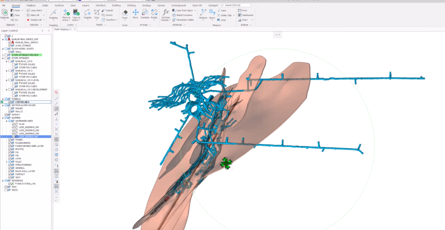Screen dimensions: 445x230
Task: Open the Geology ribbon tab
Action: (x=146, y=6)
